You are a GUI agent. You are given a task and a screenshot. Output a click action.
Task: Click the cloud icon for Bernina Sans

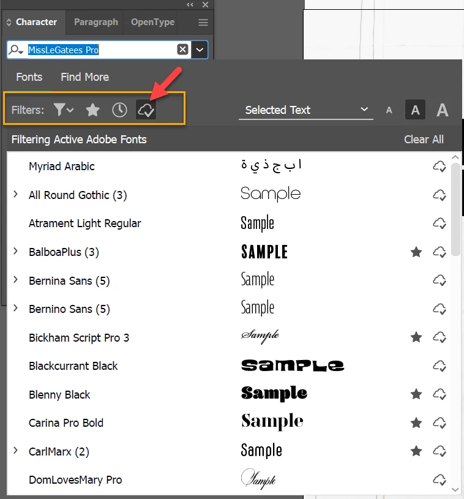(440, 280)
